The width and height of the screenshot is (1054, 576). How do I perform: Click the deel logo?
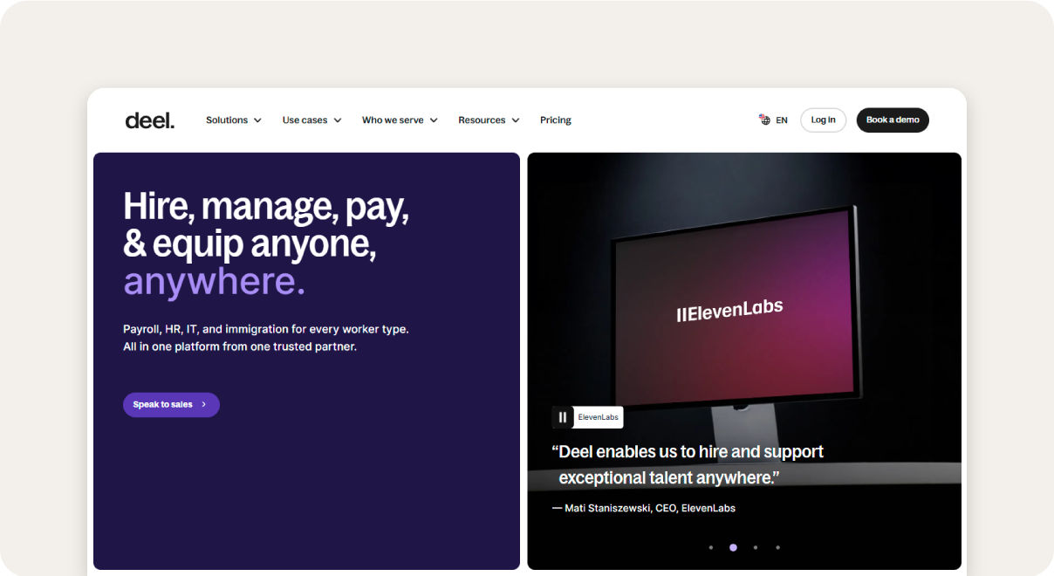tap(149, 120)
